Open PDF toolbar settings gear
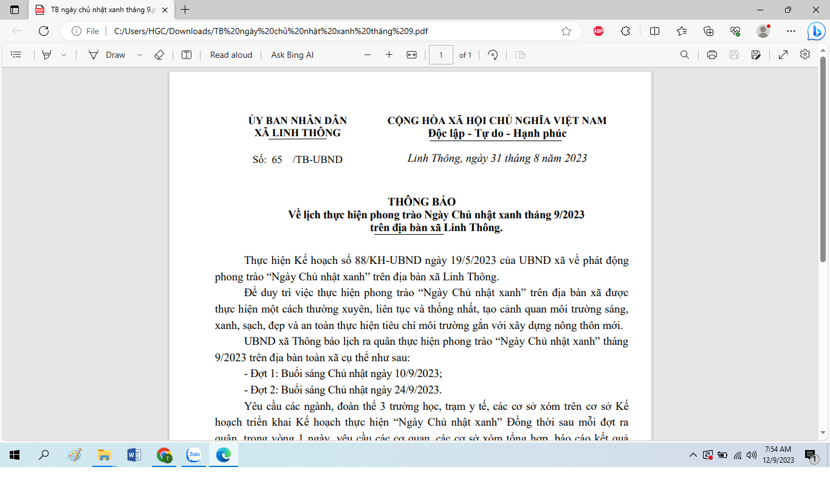 coord(805,55)
